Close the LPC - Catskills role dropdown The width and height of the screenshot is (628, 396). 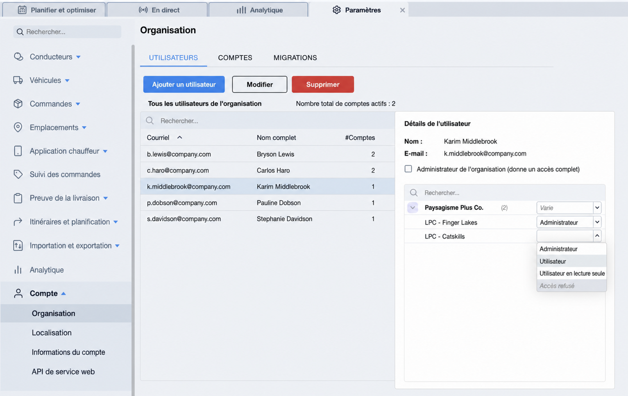(x=597, y=236)
